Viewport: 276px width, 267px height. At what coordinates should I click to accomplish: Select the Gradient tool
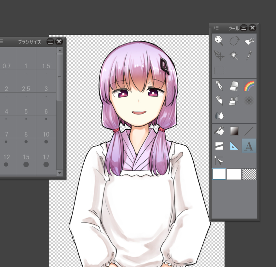(x=234, y=131)
